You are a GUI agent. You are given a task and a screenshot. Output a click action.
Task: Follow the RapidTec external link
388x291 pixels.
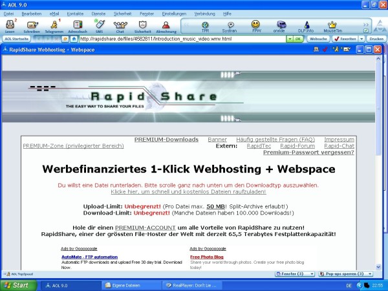tap(259, 146)
